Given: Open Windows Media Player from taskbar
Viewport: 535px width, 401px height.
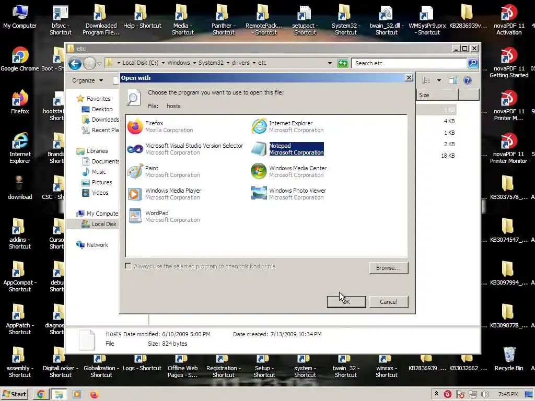Looking at the screenshot, I should click(x=77, y=395).
